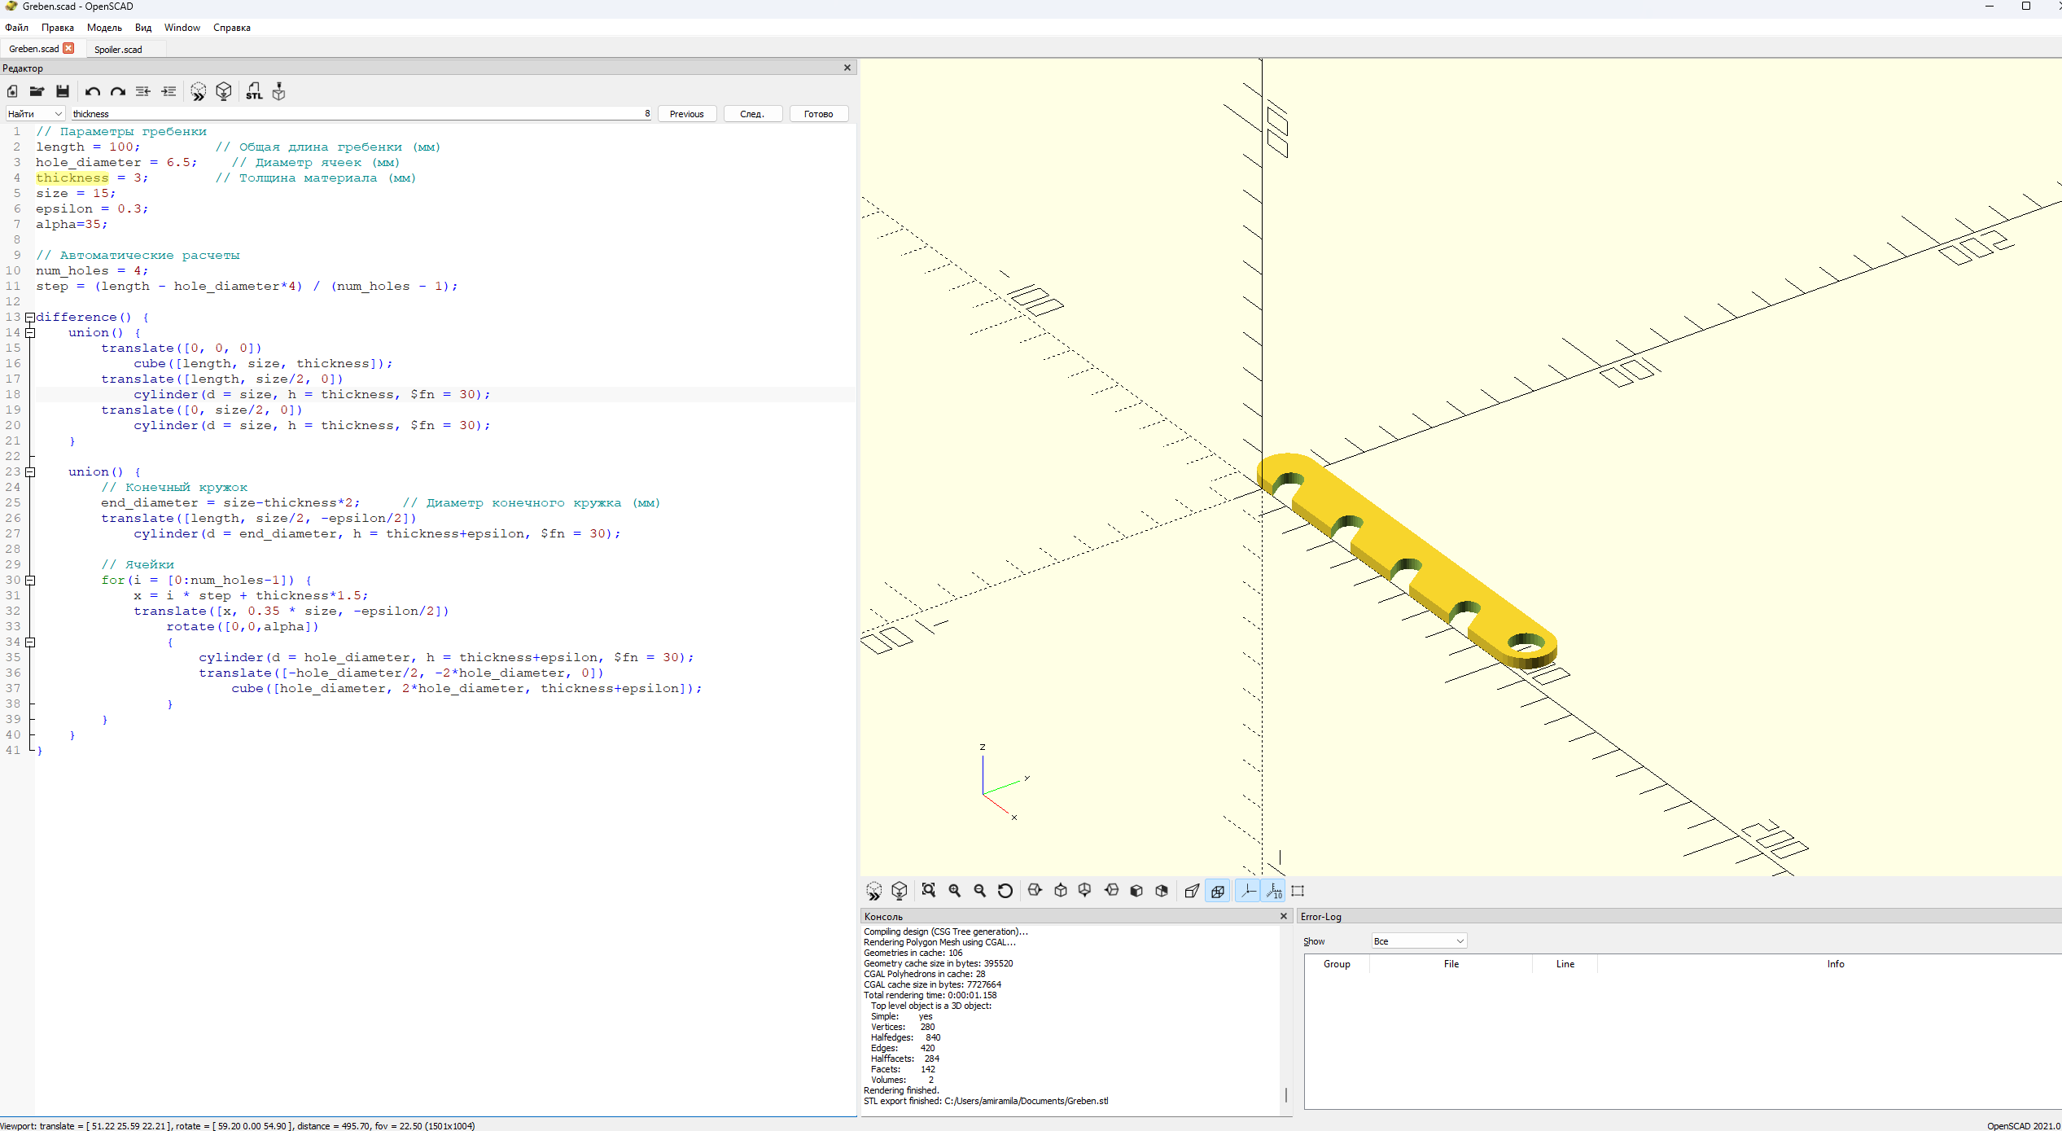The width and height of the screenshot is (2062, 1131).
Task: Zoom in on the 3D view
Action: pos(955,891)
